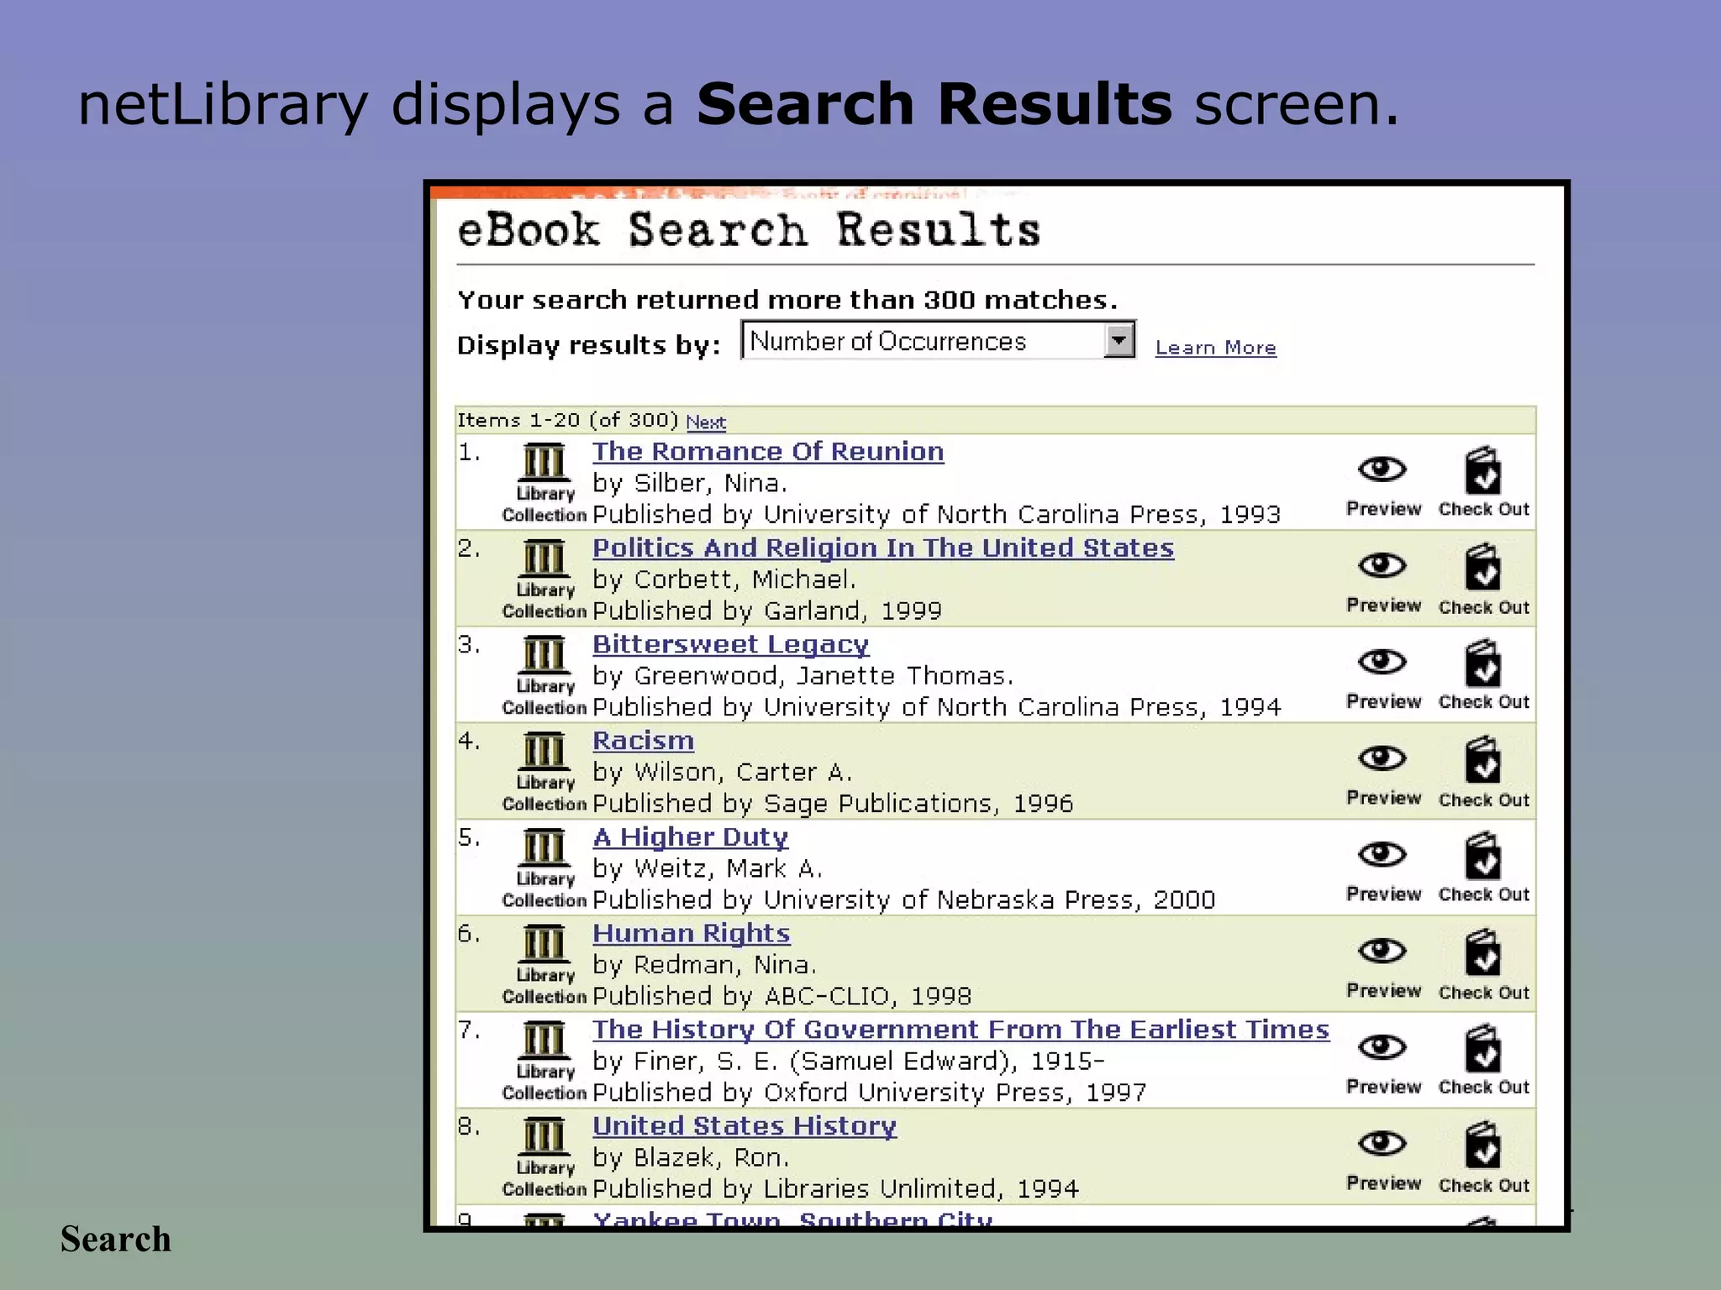1721x1290 pixels.
Task: Click 'Published by Libraries Unlimited, 1994' text
Action: 835,1189
